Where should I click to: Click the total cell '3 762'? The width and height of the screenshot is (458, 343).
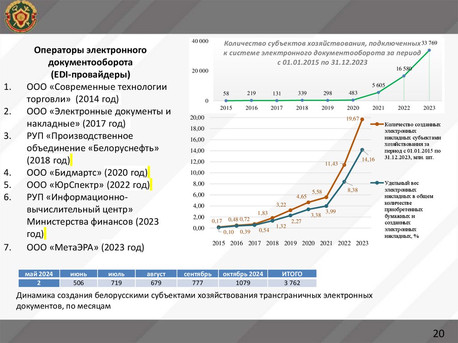coord(292,283)
